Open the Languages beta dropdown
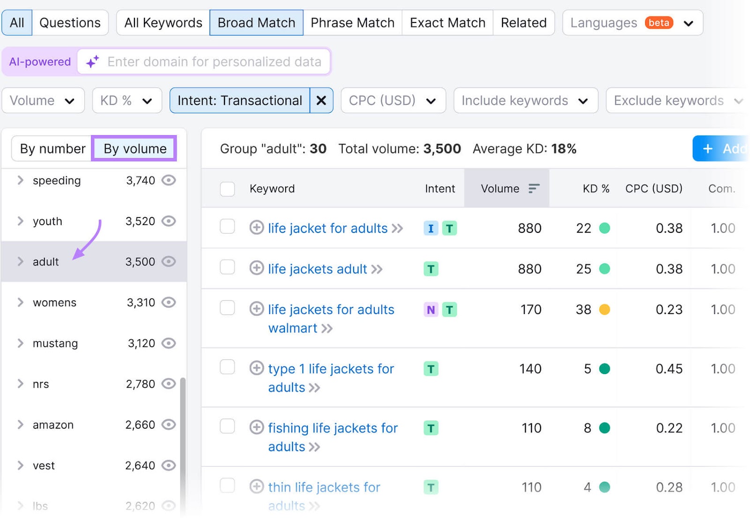Viewport: 750px width, 518px height. click(x=632, y=23)
